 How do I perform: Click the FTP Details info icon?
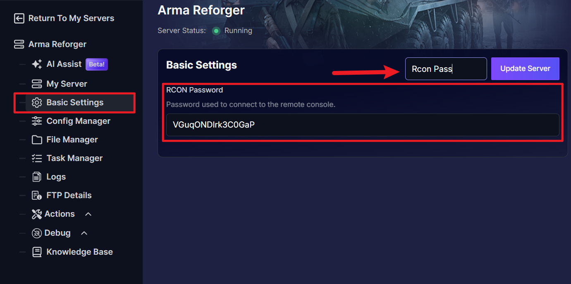pos(37,195)
